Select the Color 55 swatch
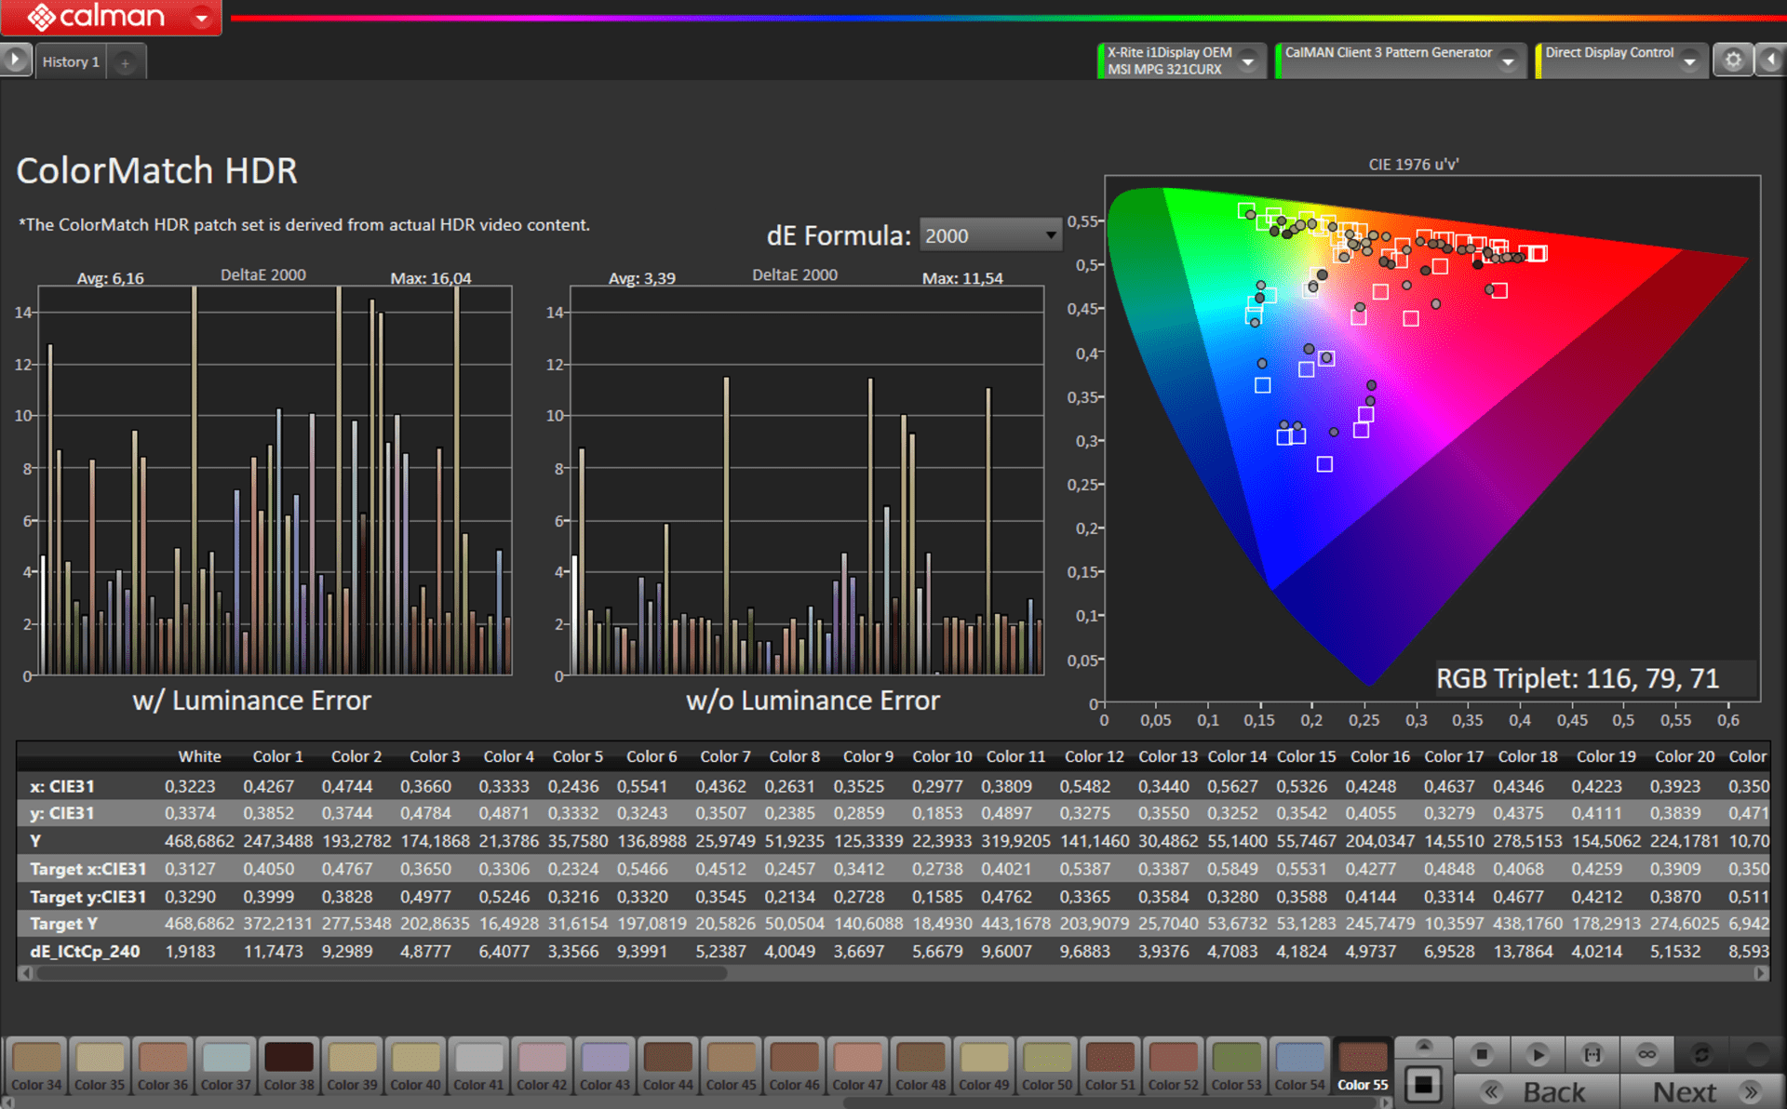 [x=1363, y=1066]
